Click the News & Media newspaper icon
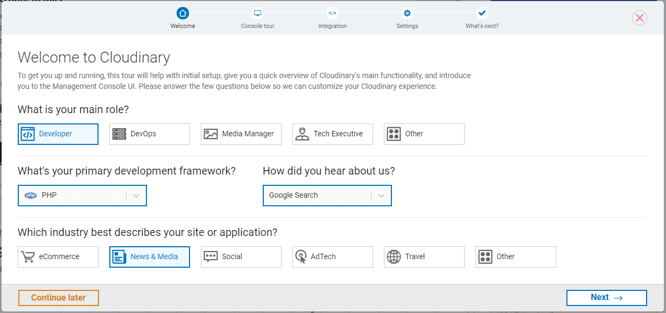This screenshot has height=313, width=666. (x=119, y=257)
